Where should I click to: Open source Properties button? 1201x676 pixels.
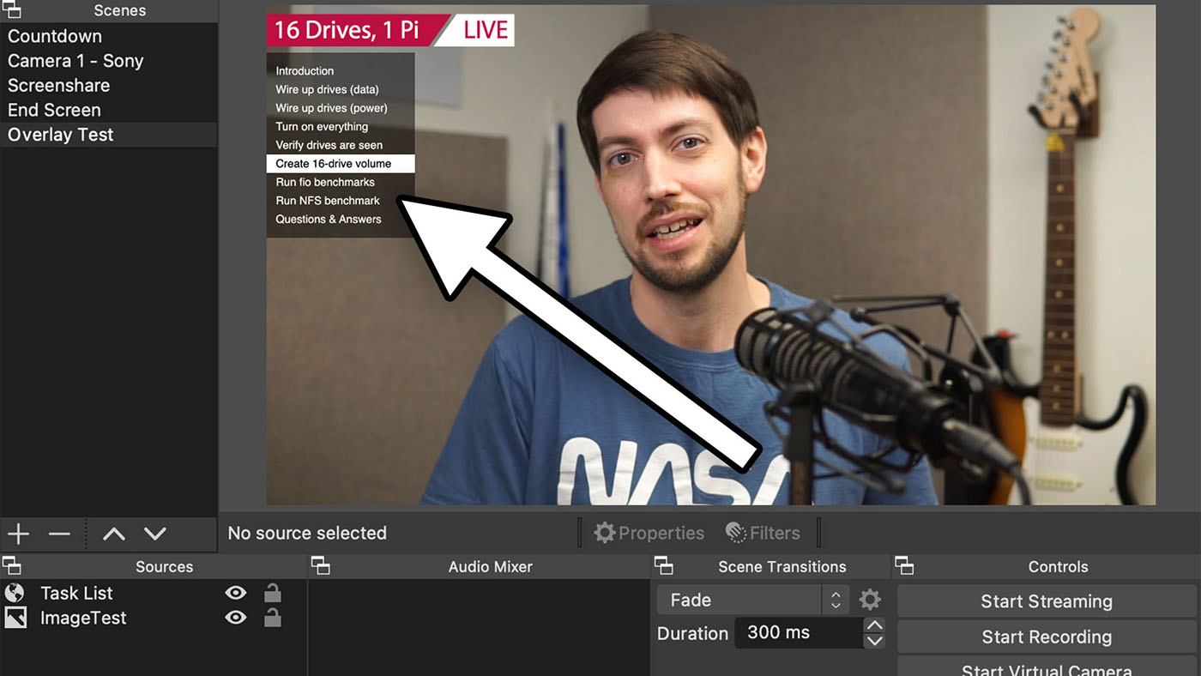click(x=649, y=533)
